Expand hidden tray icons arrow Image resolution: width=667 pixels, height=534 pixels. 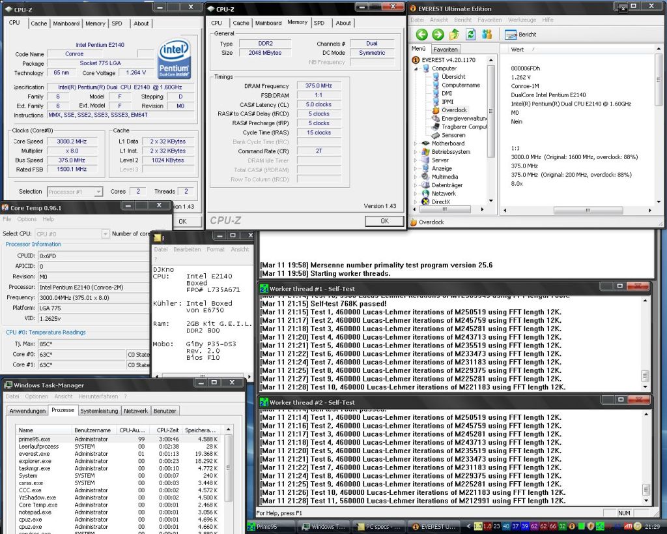click(469, 527)
